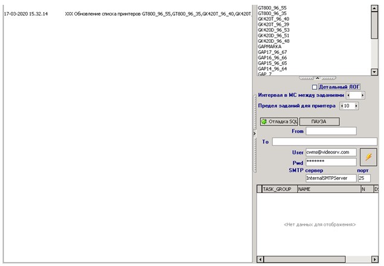
Task: Enable the Детальный ЛОГ checkbox
Action: [315, 87]
